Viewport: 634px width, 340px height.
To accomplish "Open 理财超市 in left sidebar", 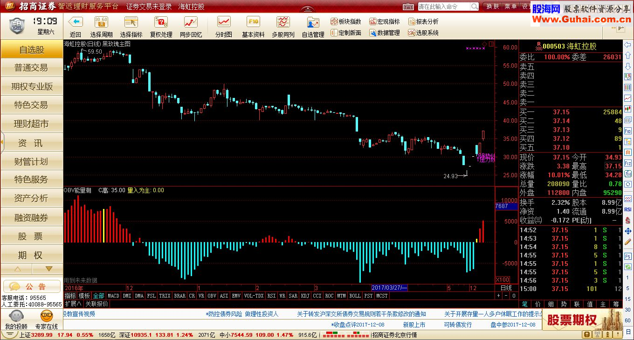I will [32, 124].
